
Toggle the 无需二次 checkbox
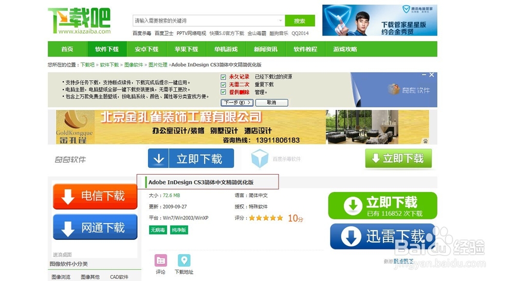click(x=223, y=84)
